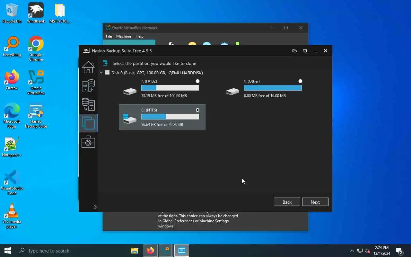
Task: Open the Tools section in Hasleo sidebar
Action: pyautogui.click(x=88, y=142)
